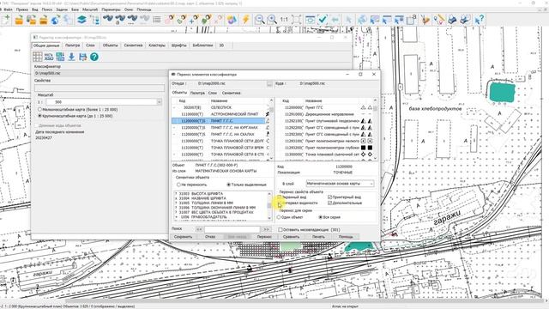Screen dimensions: 549x309
Task: Select 'Вся серия' radio button
Action: [320, 217]
